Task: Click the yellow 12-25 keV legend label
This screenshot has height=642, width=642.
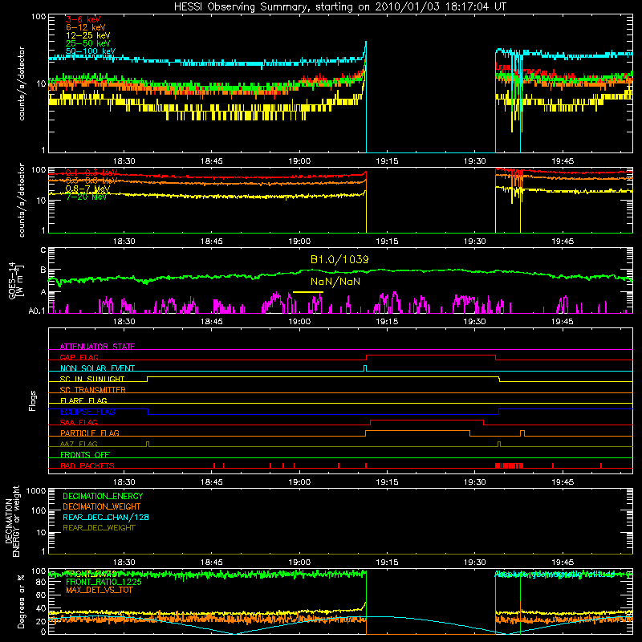Action: pos(87,35)
